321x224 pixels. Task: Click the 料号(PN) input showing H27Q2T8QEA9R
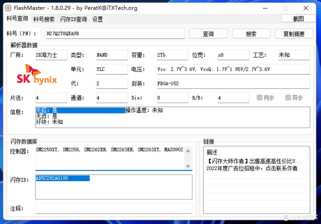tap(114, 34)
